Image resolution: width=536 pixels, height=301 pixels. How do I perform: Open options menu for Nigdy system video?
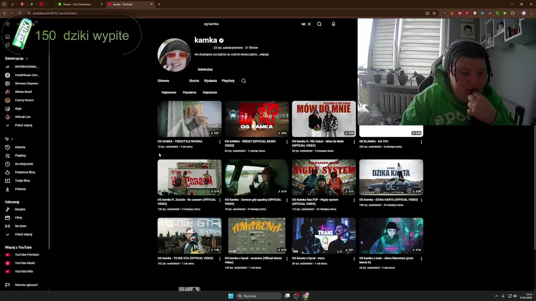pos(354,200)
